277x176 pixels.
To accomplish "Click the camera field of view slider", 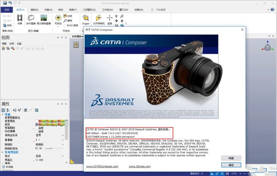I will click(x=54, y=149).
